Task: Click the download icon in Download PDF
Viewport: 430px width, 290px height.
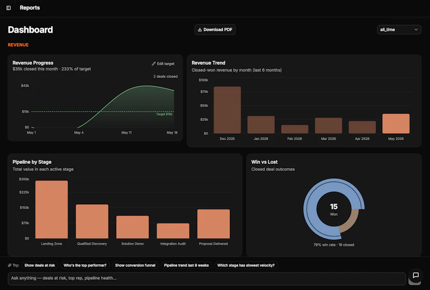Action: tap(199, 30)
